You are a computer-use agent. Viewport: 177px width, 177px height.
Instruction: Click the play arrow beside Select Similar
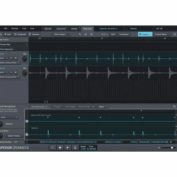point(93,107)
